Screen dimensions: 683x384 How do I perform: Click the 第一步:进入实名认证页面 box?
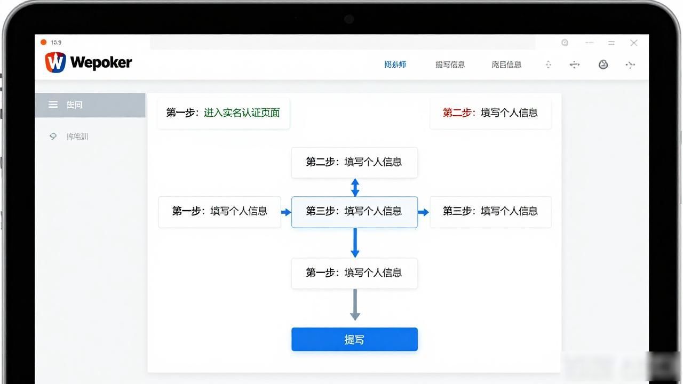(223, 113)
